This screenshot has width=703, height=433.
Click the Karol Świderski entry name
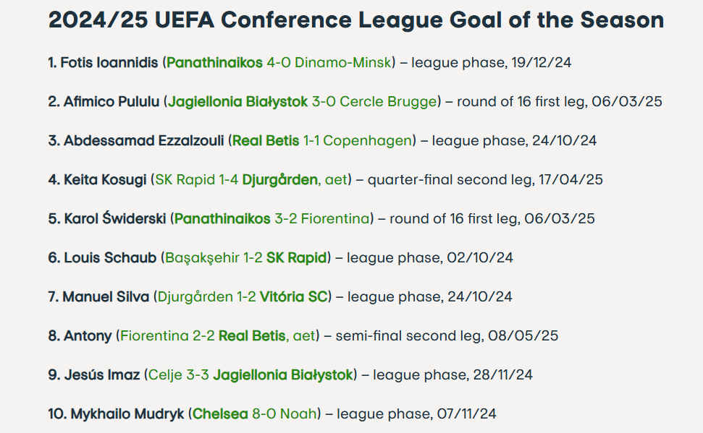(x=115, y=218)
